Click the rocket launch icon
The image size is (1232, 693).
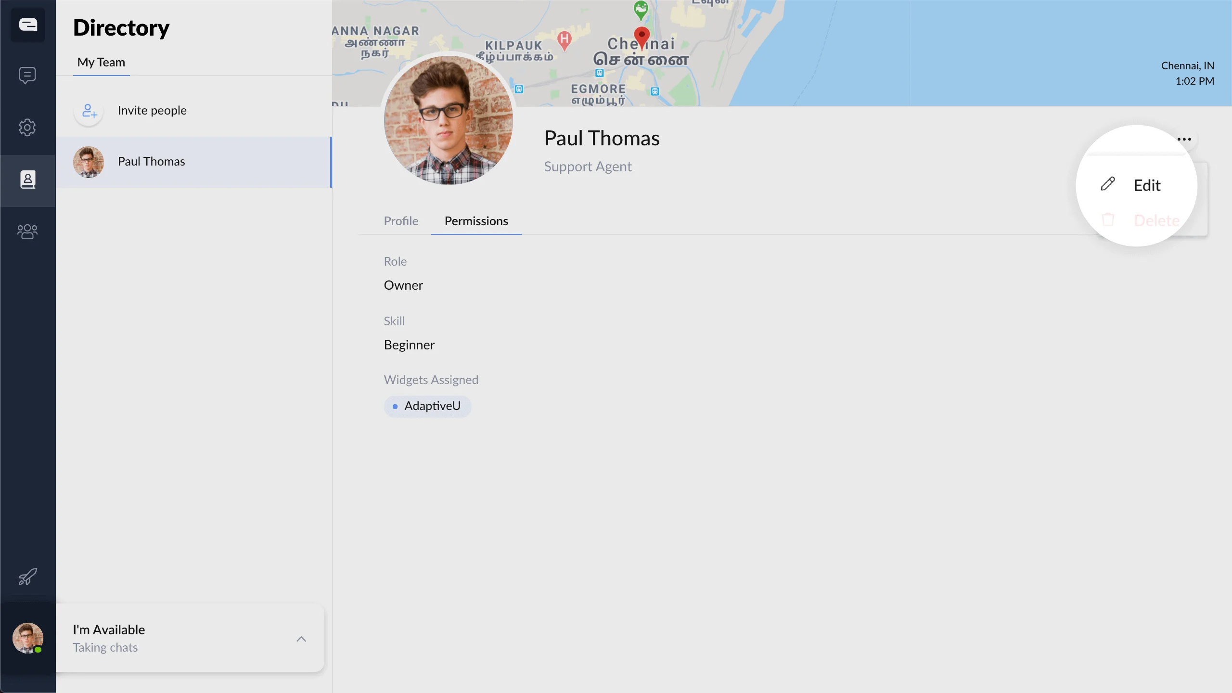(27, 576)
